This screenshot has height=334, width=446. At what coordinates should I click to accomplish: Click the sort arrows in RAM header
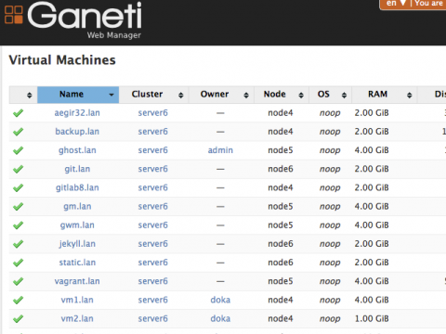[x=410, y=95]
